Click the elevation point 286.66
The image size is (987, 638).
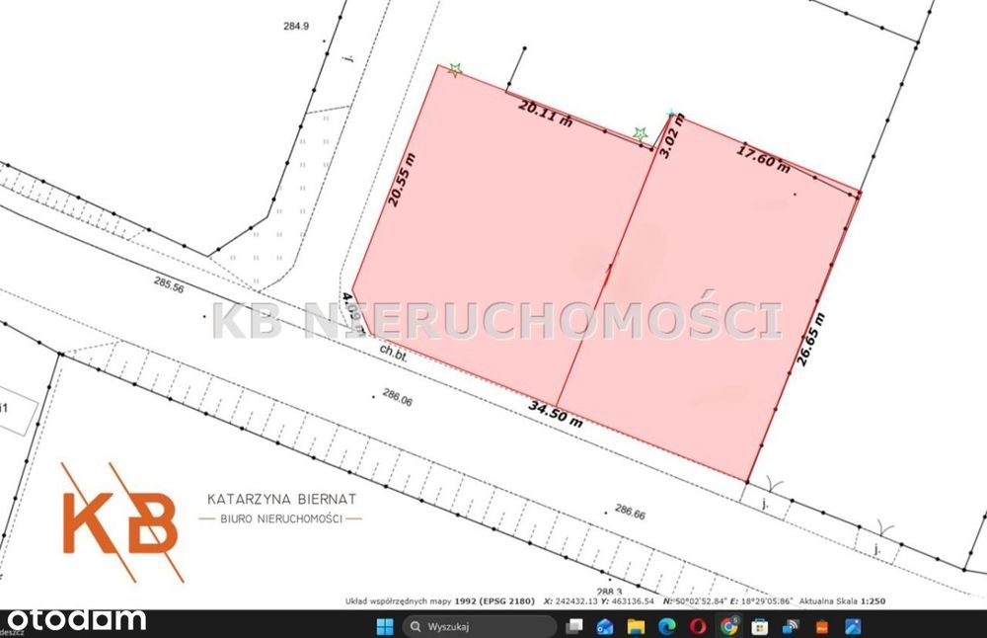click(630, 512)
